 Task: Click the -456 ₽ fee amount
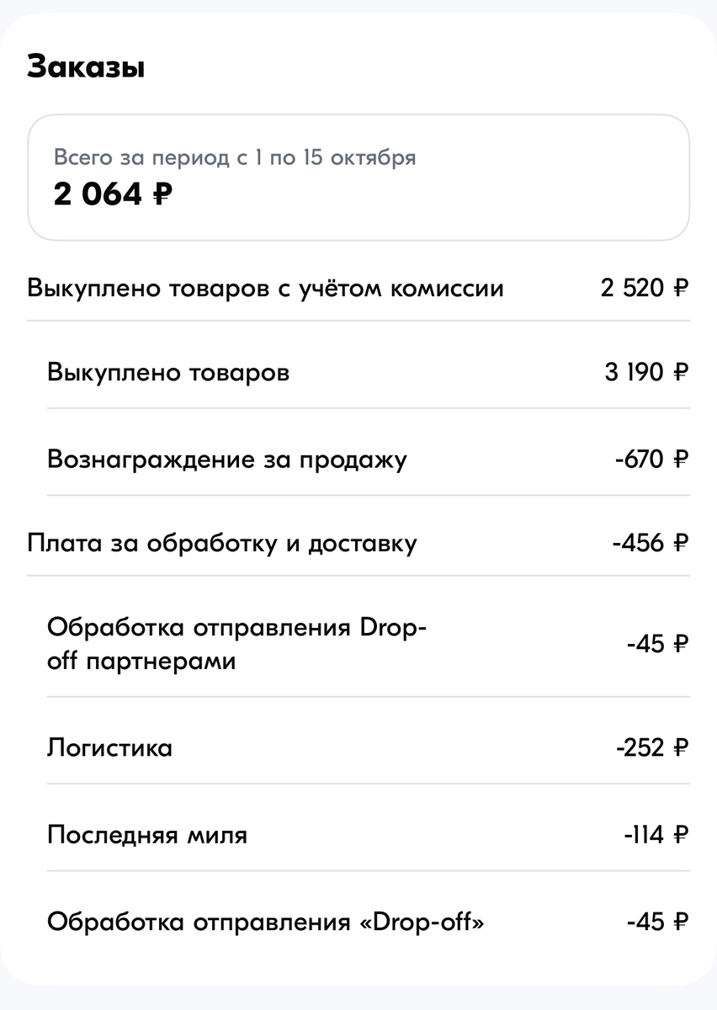coord(651,543)
